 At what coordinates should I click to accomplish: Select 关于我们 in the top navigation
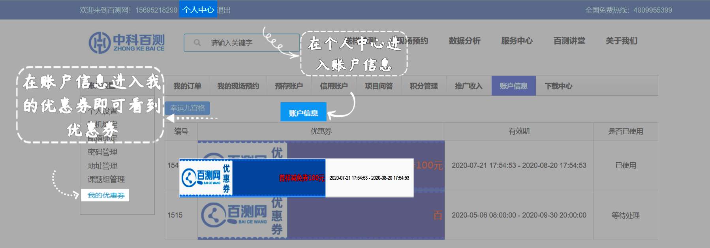[621, 41]
